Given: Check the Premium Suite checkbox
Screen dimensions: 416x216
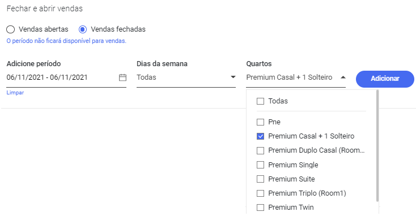Looking at the screenshot, I should coord(261,179).
